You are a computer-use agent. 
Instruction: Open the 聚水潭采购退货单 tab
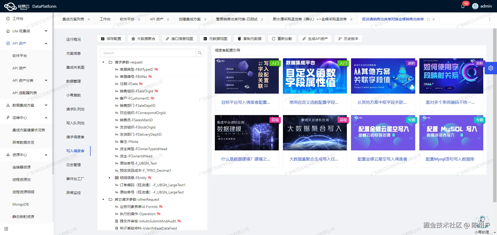(x=309, y=19)
